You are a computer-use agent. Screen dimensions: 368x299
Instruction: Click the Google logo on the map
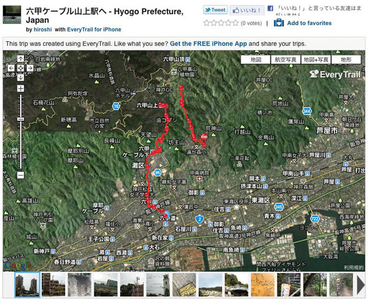click(17, 265)
